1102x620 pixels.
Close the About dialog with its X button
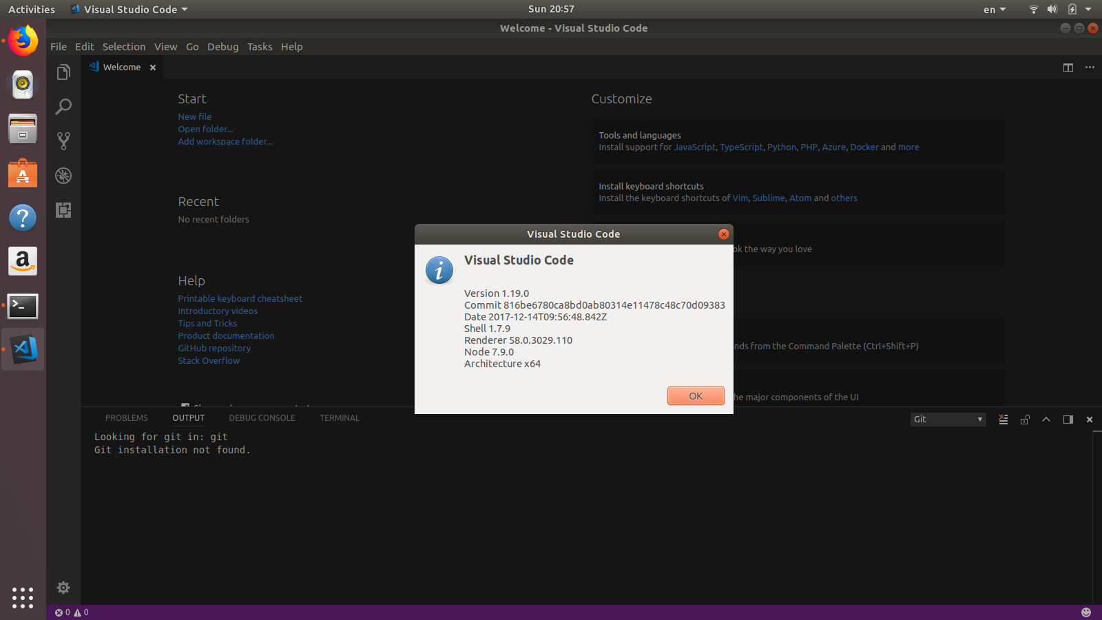click(724, 234)
